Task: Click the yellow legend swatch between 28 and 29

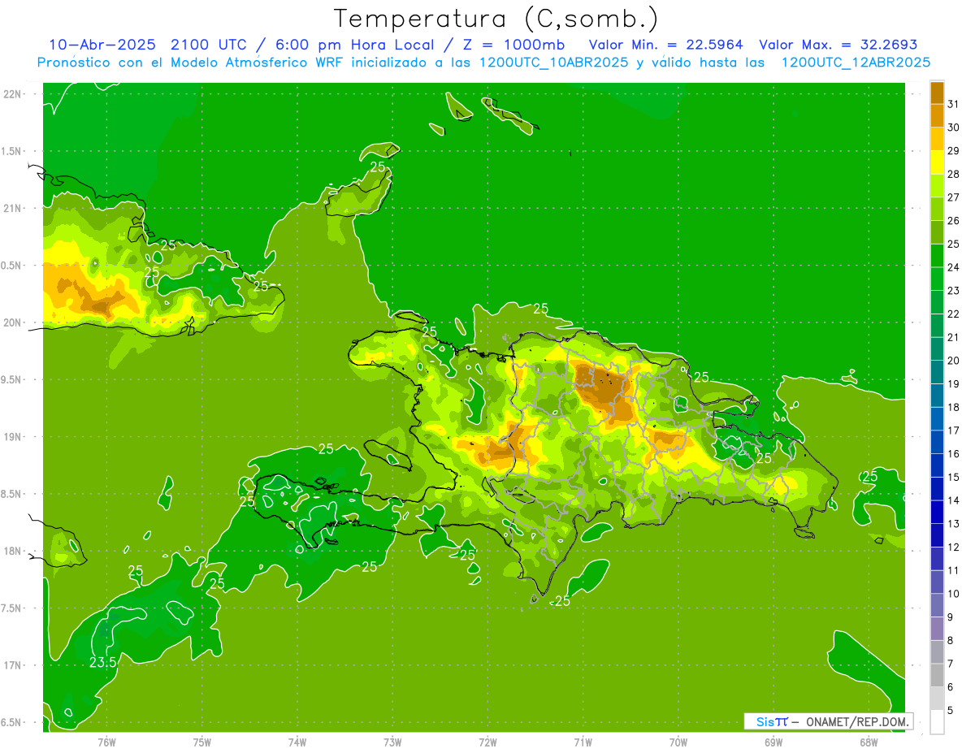Action: pyautogui.click(x=937, y=162)
